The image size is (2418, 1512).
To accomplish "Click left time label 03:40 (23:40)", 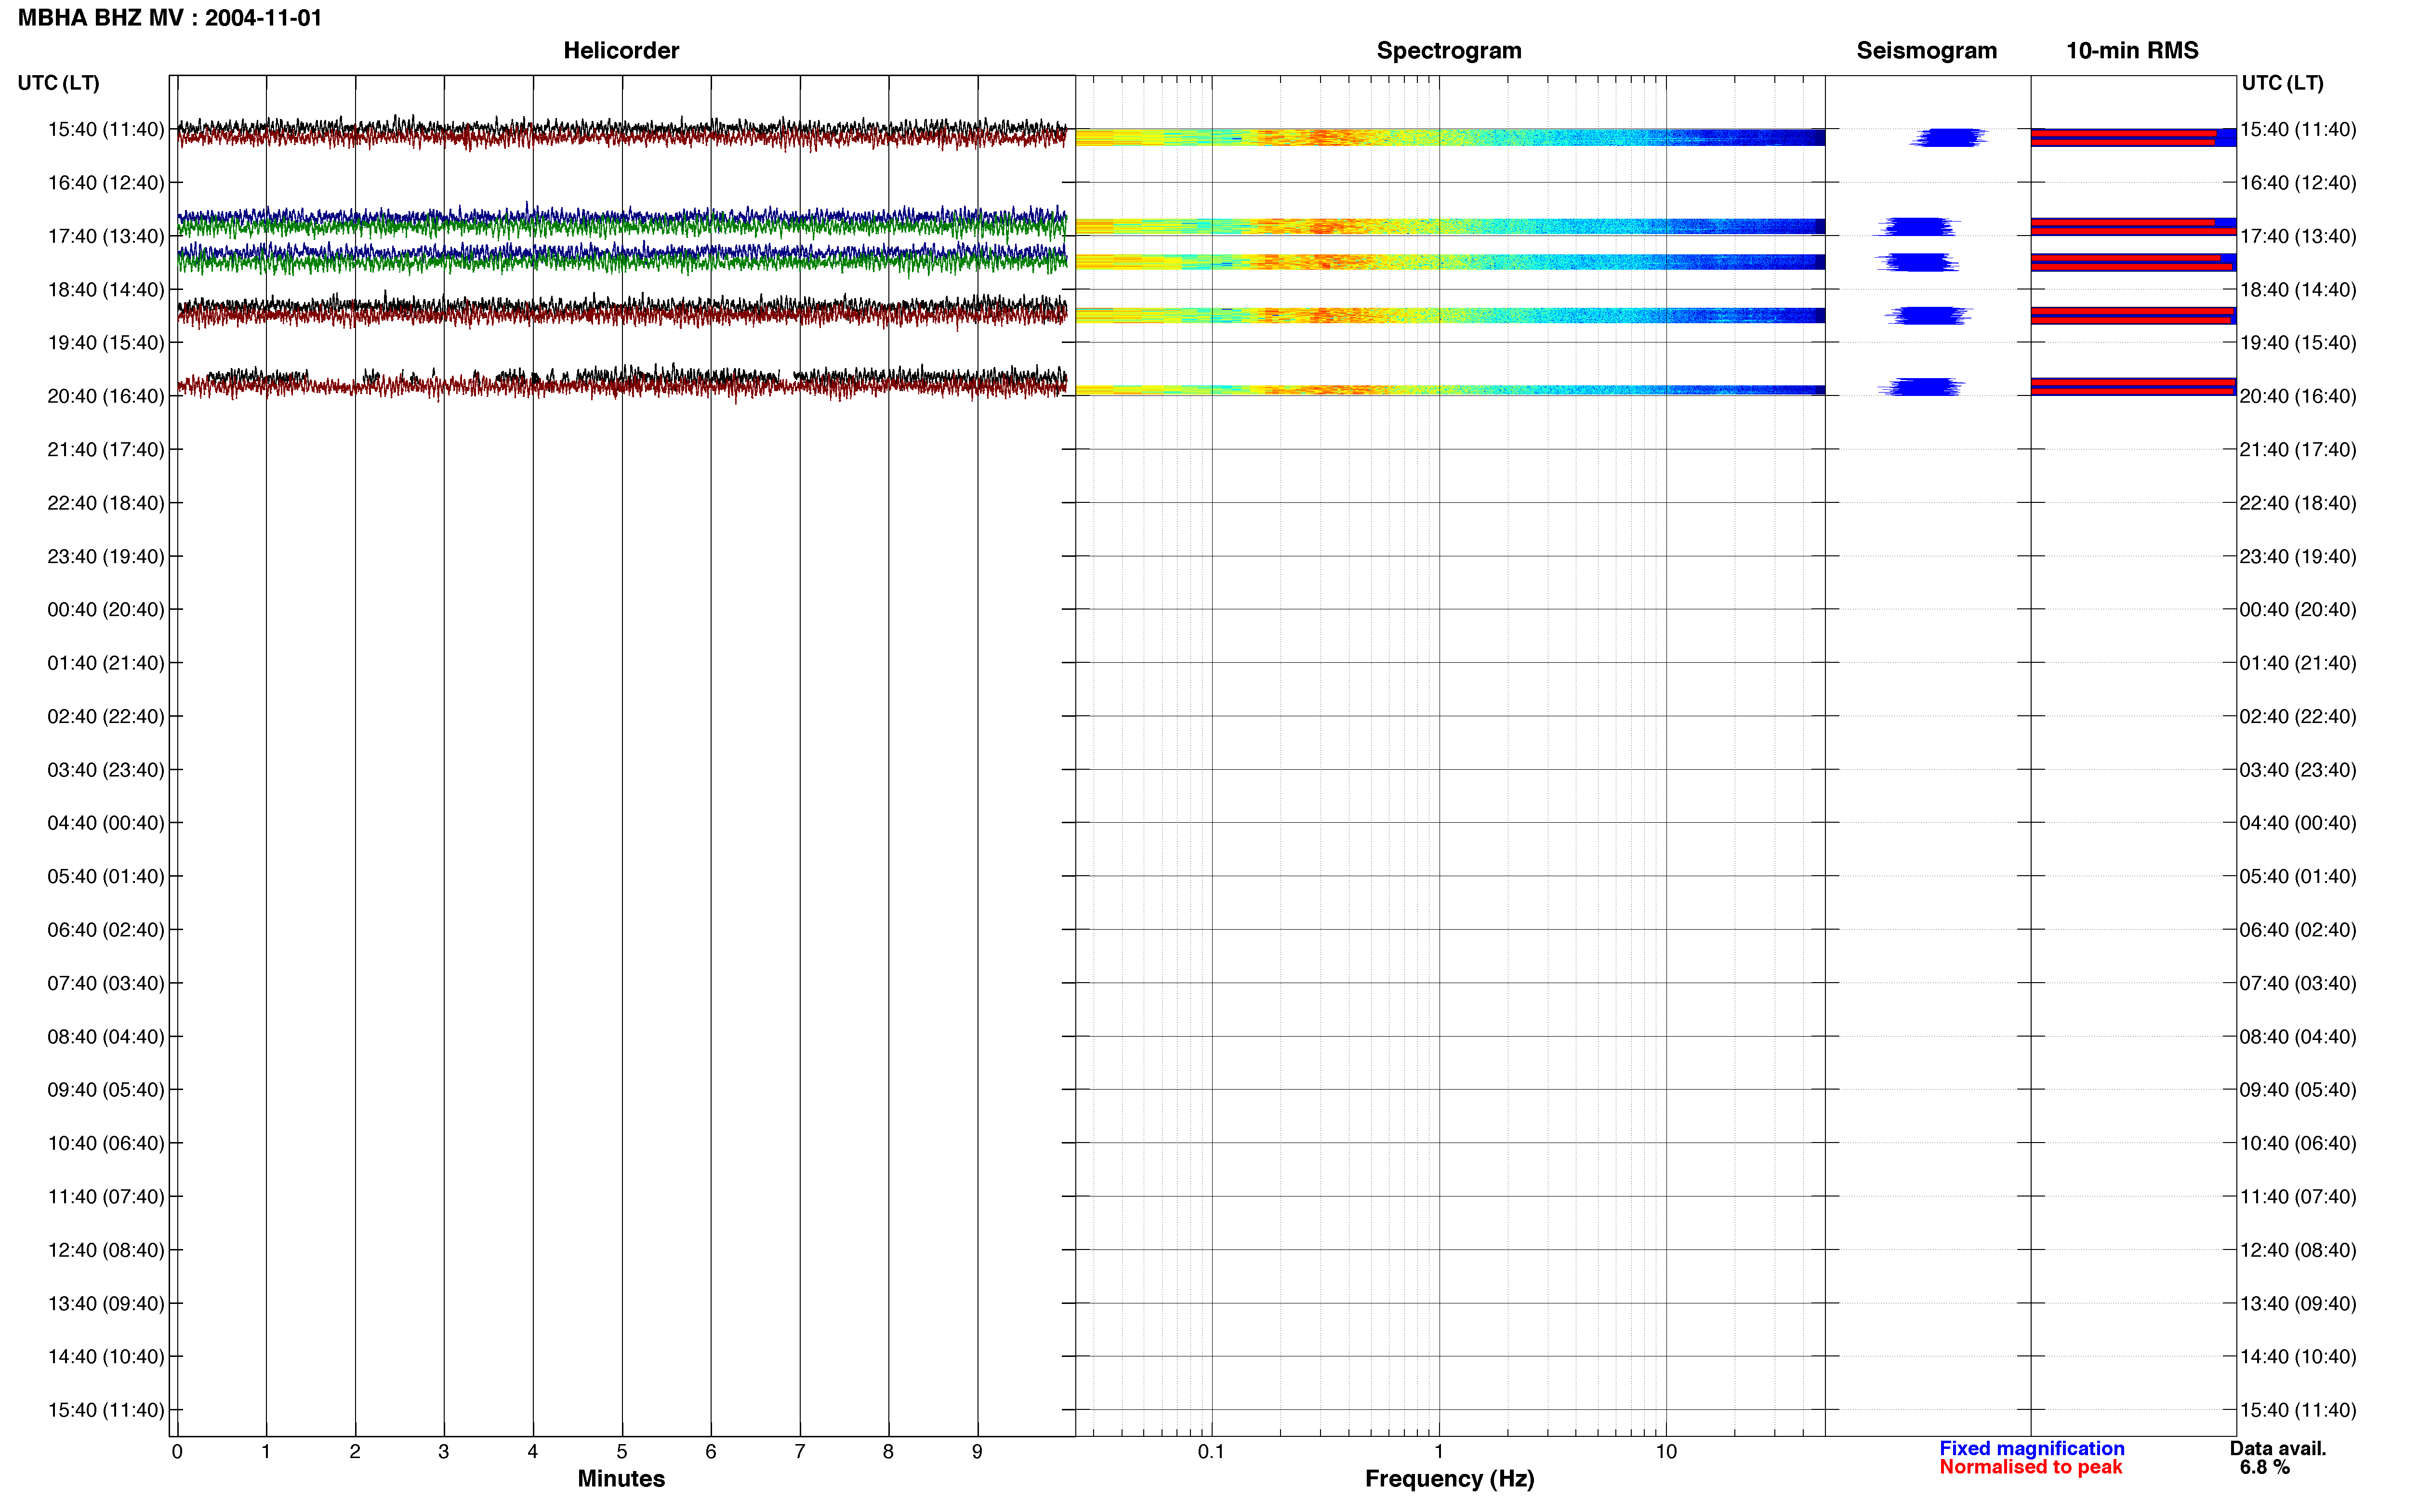I will coord(106,770).
